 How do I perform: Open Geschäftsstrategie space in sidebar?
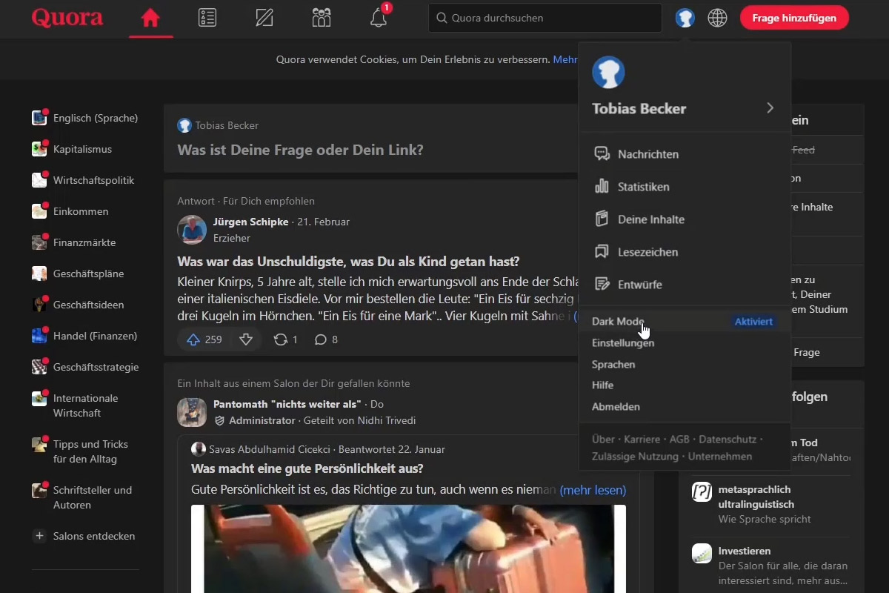85,367
